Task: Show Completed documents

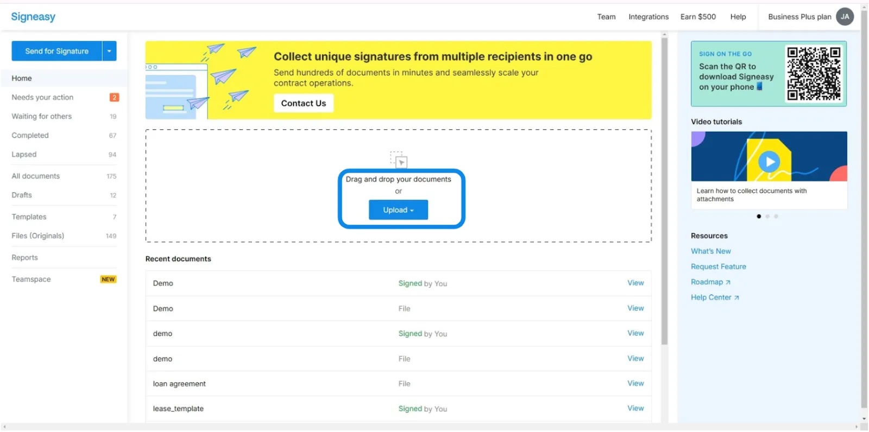Action: 30,136
